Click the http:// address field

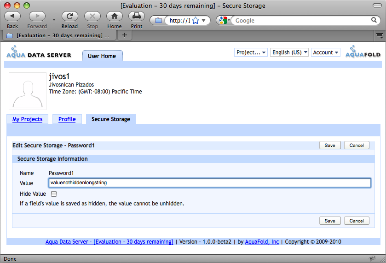[x=180, y=20]
